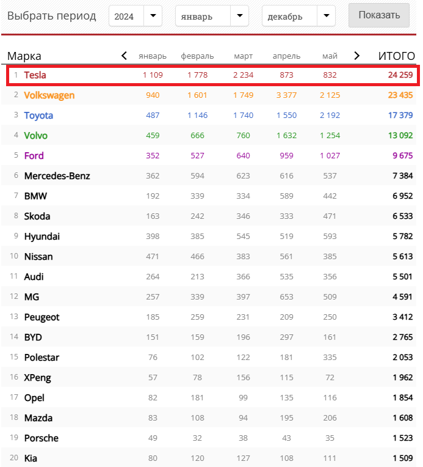This screenshot has width=423, height=467.
Task: Open the Volkswagen brand link
Action: coord(49,95)
